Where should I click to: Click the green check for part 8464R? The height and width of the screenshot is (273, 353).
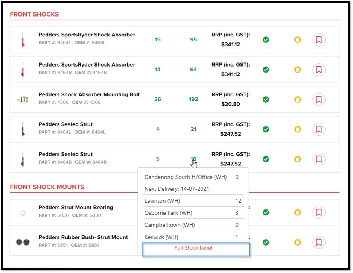point(266,159)
